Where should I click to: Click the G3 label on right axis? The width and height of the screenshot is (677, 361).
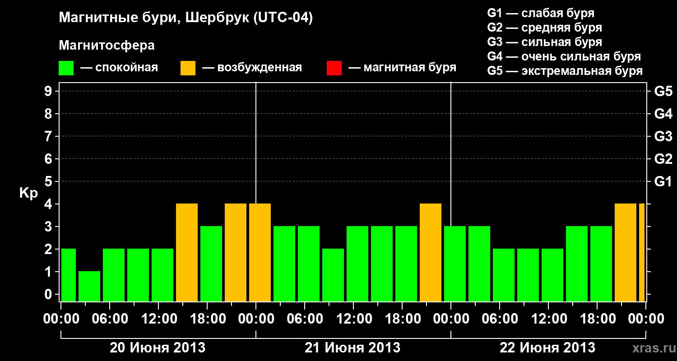tap(663, 136)
